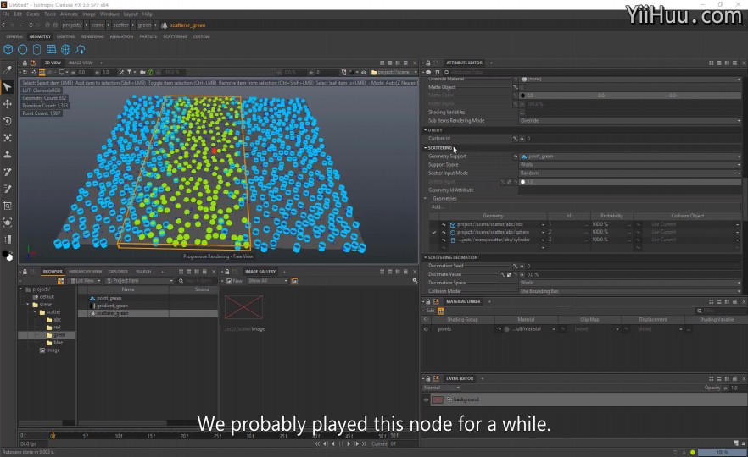Click Edit in Material Linker
The height and width of the screenshot is (457, 748).
(429, 311)
